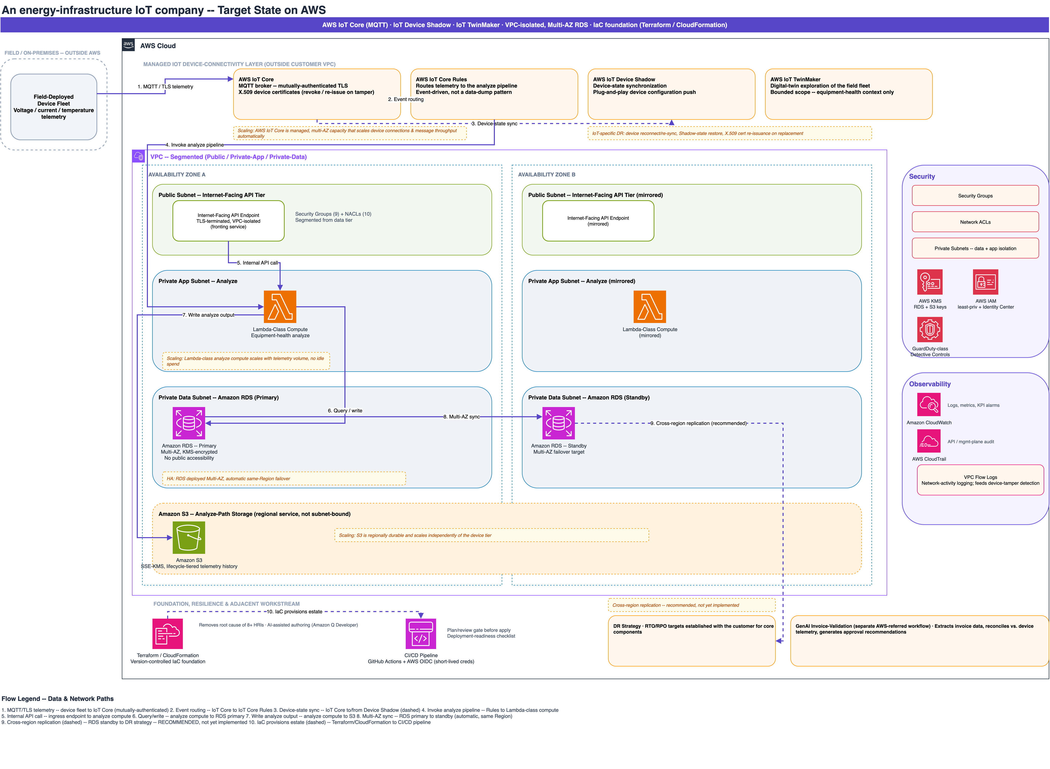
Task: Click the GuardDuty-class detective controls icon
Action: (x=929, y=330)
